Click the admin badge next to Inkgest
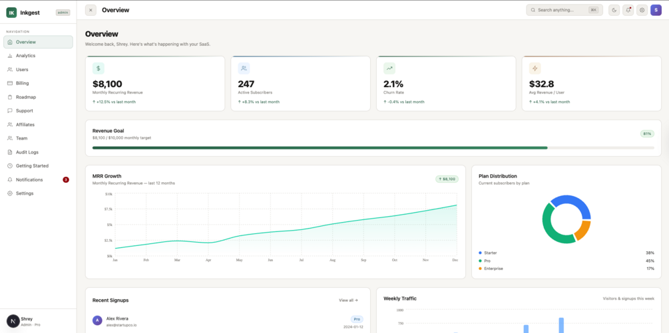 tap(63, 13)
